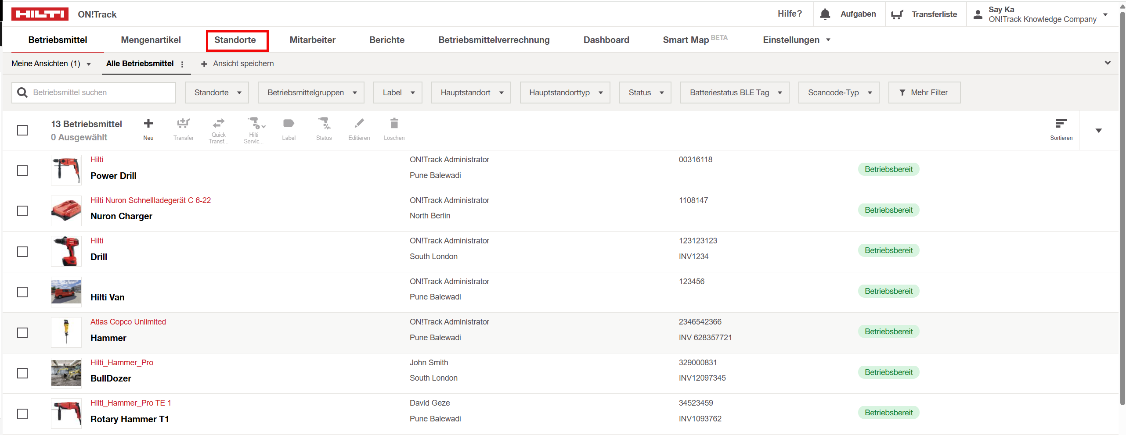Viewport: 1126px width, 435px height.
Task: Open Hilti Nuron Schnellladegerät C 6-22 link
Action: 151,200
